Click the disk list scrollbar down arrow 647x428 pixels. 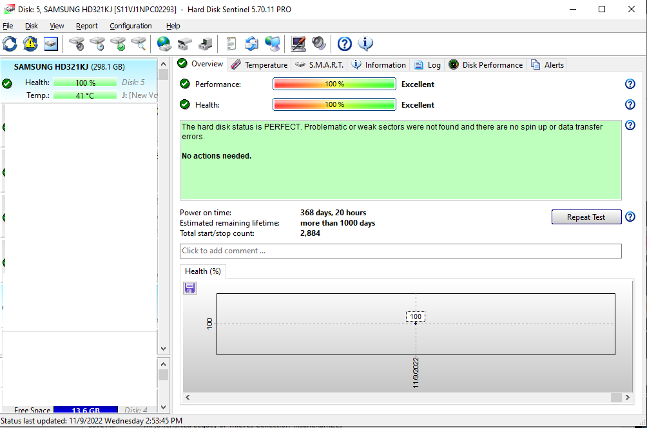(164, 349)
